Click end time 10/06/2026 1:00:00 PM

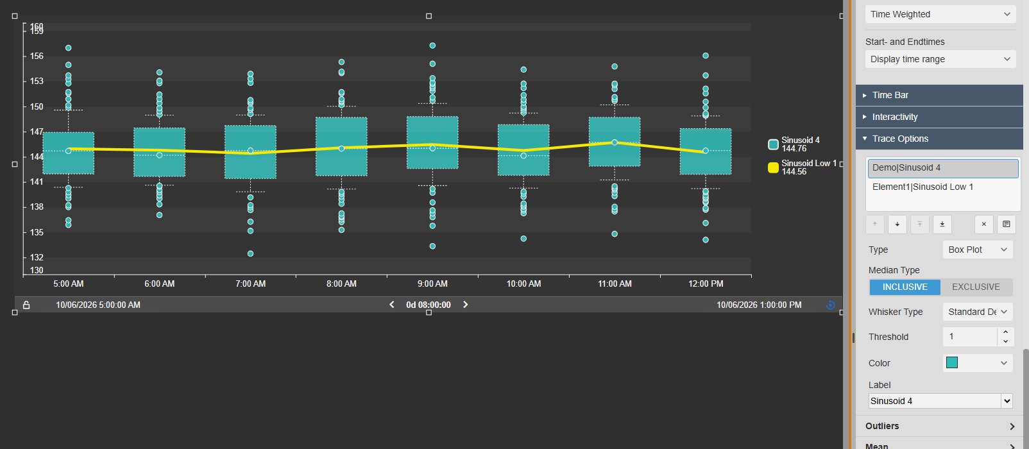pyautogui.click(x=759, y=305)
